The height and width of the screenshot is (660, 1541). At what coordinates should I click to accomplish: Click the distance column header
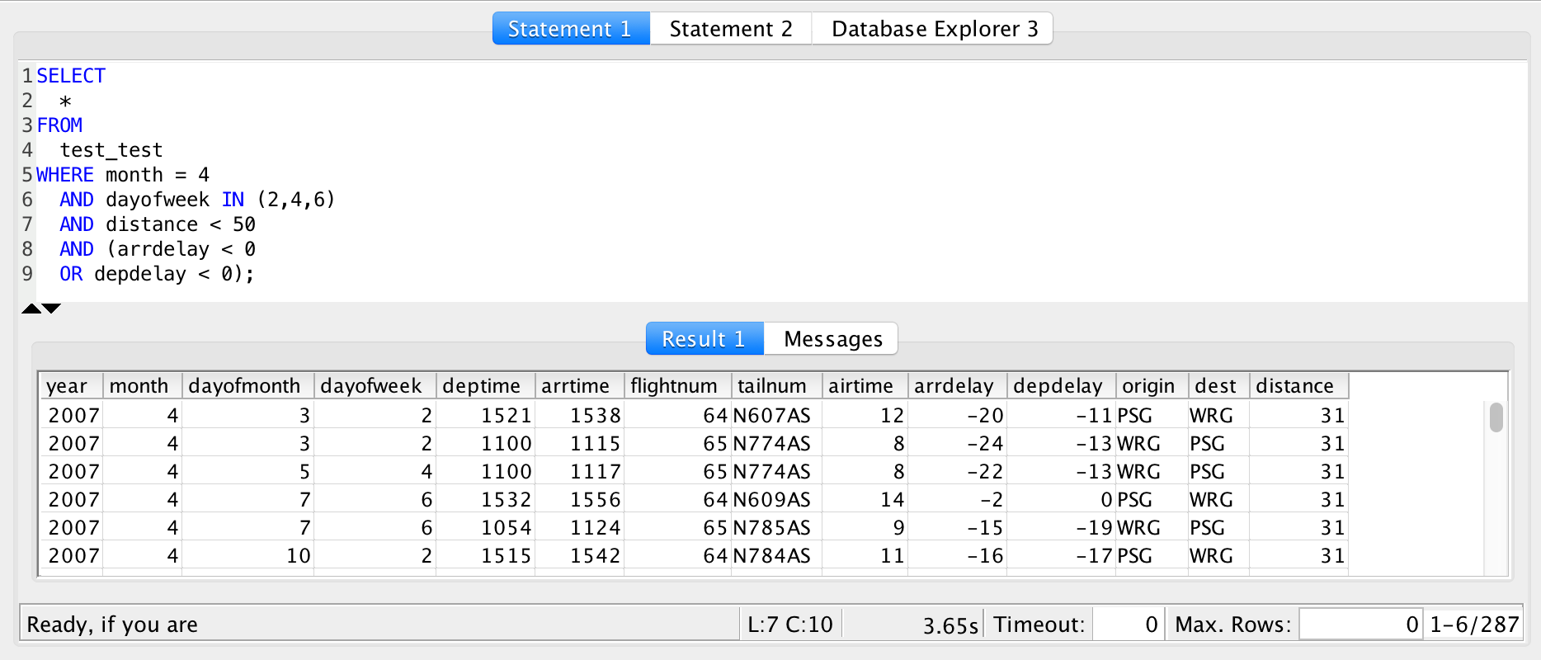1298,386
